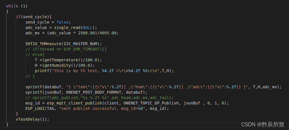Click the 'false' keyword

[x=62, y=22]
